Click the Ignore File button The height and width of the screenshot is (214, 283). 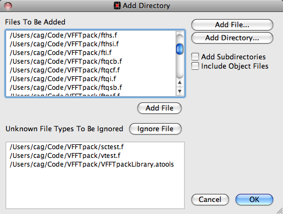155,129
